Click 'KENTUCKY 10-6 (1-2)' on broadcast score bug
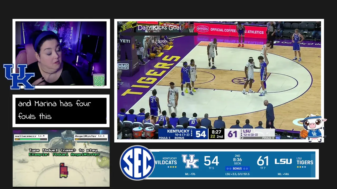The height and width of the screenshot is (189, 337). pyautogui.click(x=178, y=133)
